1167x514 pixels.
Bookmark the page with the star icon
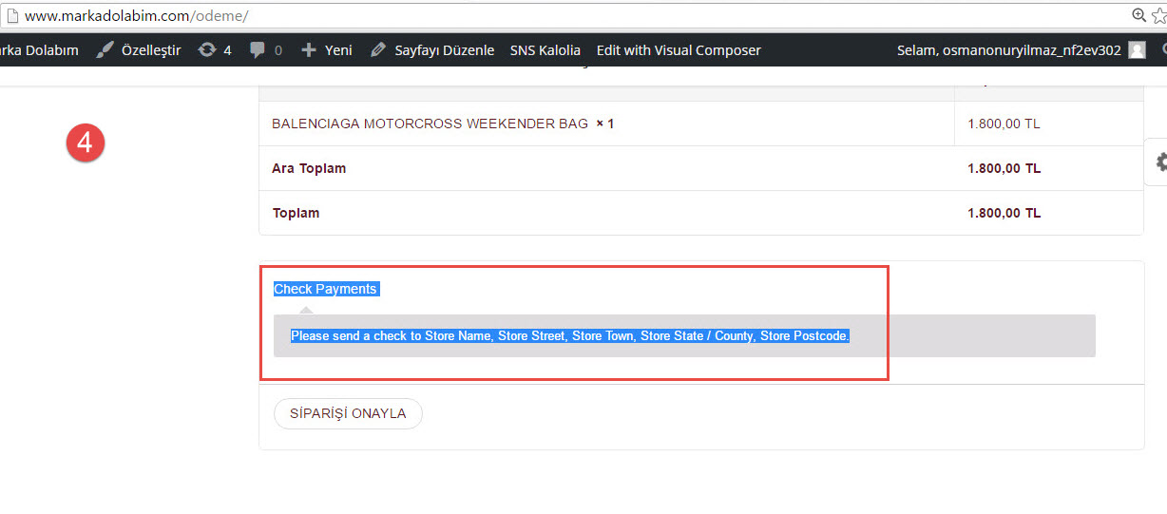pos(1158,15)
